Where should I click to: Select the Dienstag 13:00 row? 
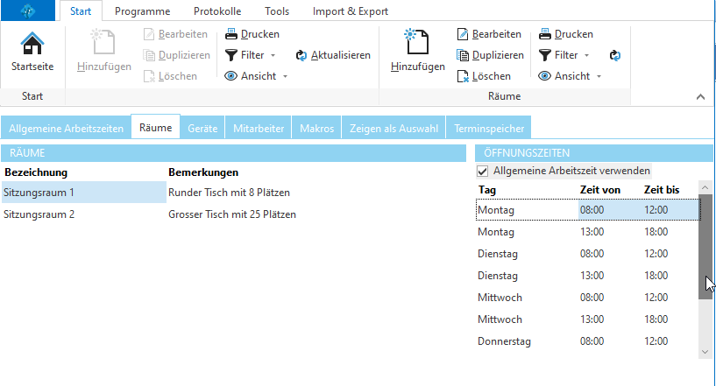(588, 276)
